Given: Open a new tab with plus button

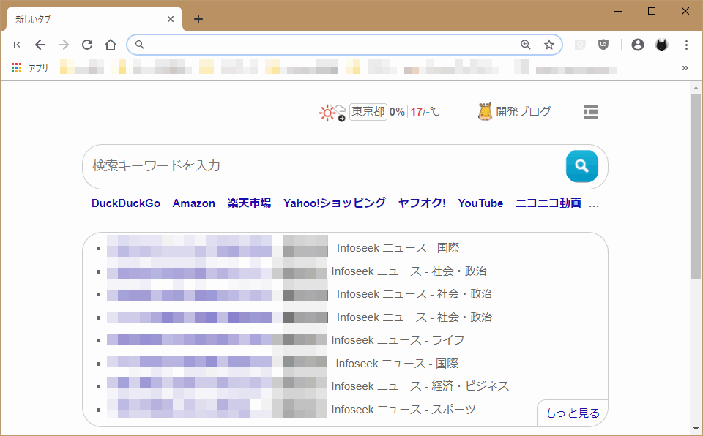Looking at the screenshot, I should pyautogui.click(x=198, y=19).
